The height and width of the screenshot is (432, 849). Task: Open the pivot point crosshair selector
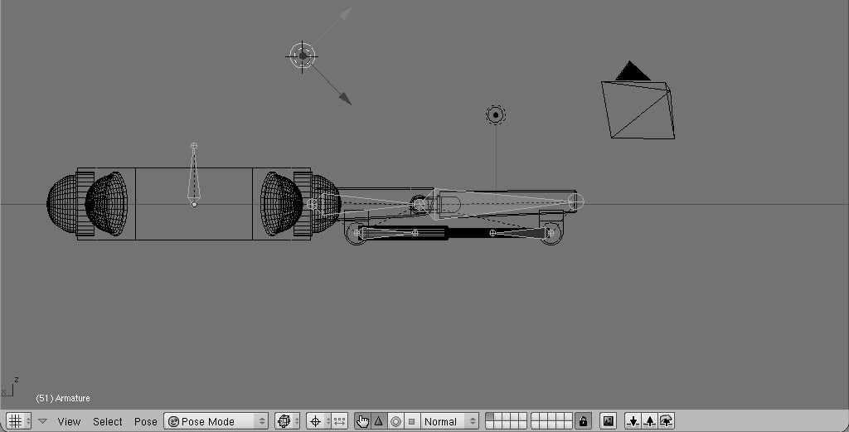tap(318, 421)
